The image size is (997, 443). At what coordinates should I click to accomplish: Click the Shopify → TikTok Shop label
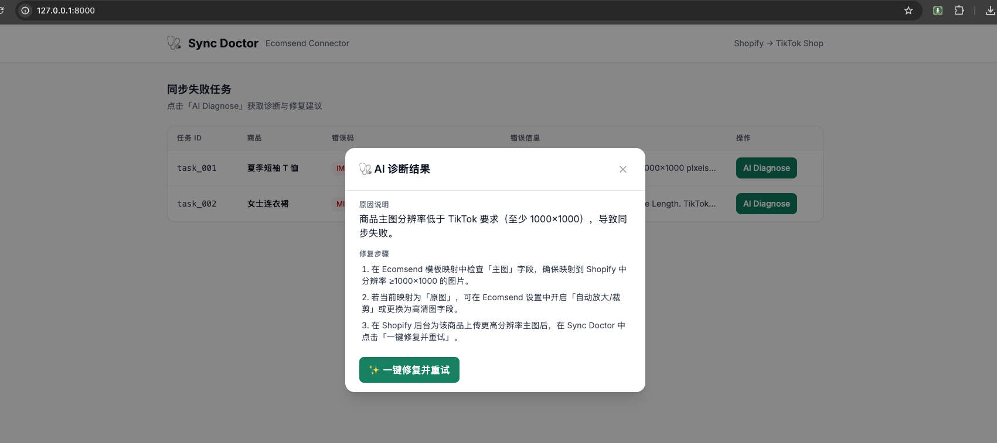[x=778, y=43]
